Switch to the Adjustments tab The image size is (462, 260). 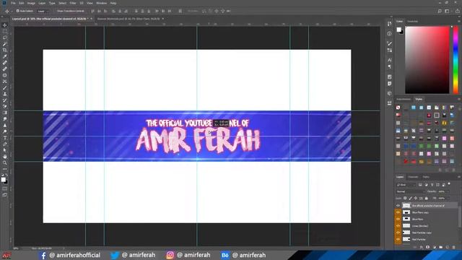click(x=404, y=99)
